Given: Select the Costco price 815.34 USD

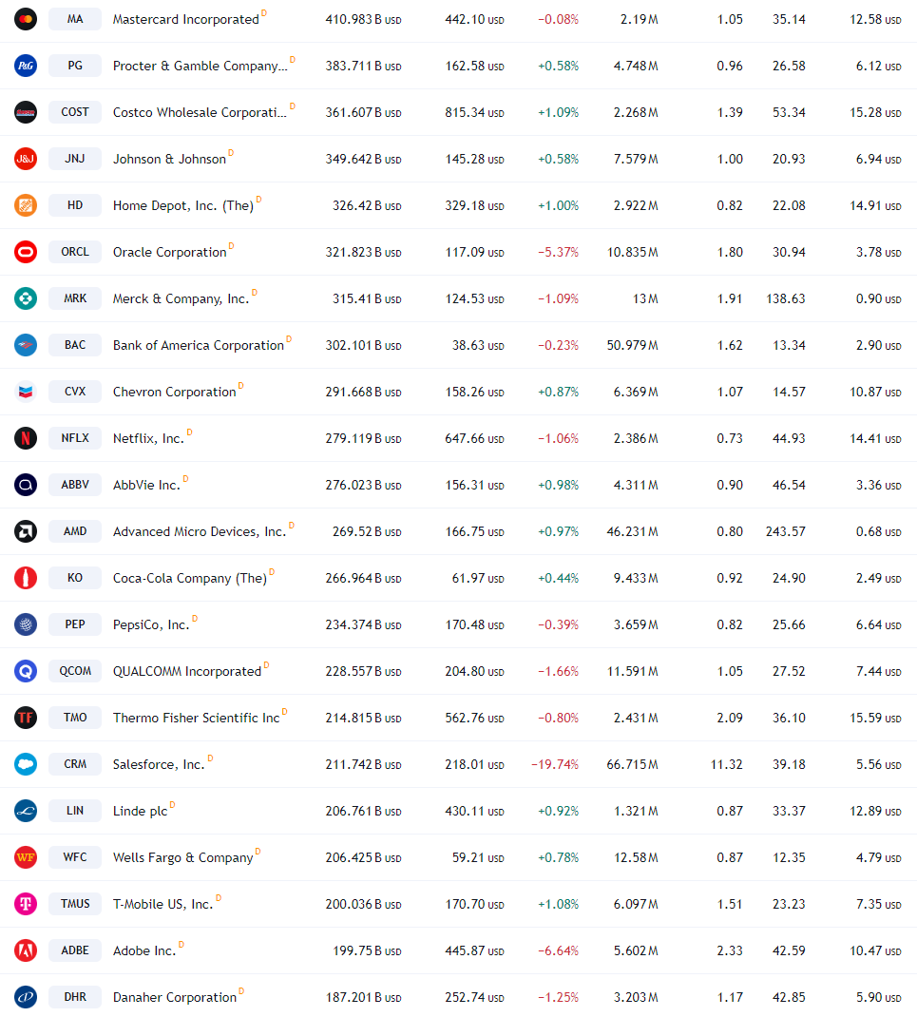Looking at the screenshot, I should tap(474, 112).
